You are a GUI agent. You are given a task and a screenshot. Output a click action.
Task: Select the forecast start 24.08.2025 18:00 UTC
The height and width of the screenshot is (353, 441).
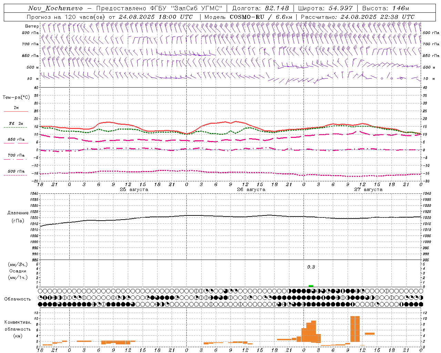tap(156, 17)
